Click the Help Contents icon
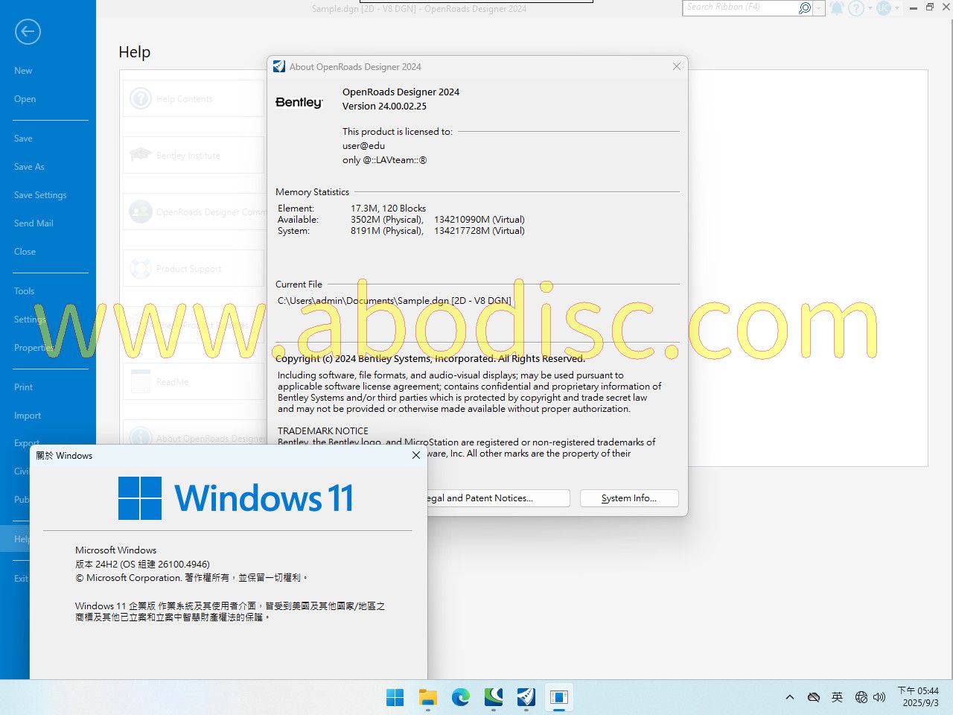 tap(141, 98)
